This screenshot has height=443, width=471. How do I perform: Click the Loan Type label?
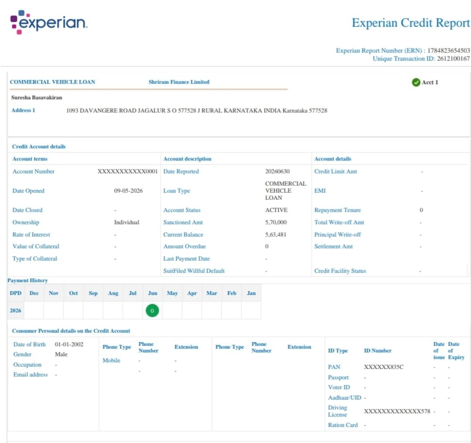pos(177,190)
